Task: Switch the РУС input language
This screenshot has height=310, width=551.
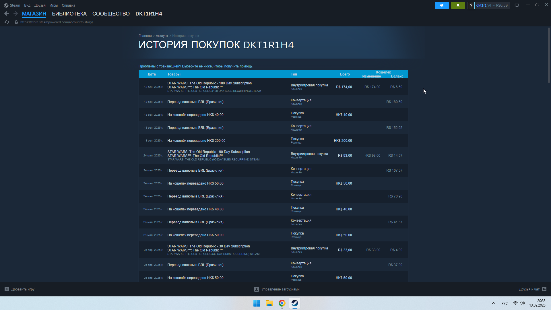Action: coord(505,303)
